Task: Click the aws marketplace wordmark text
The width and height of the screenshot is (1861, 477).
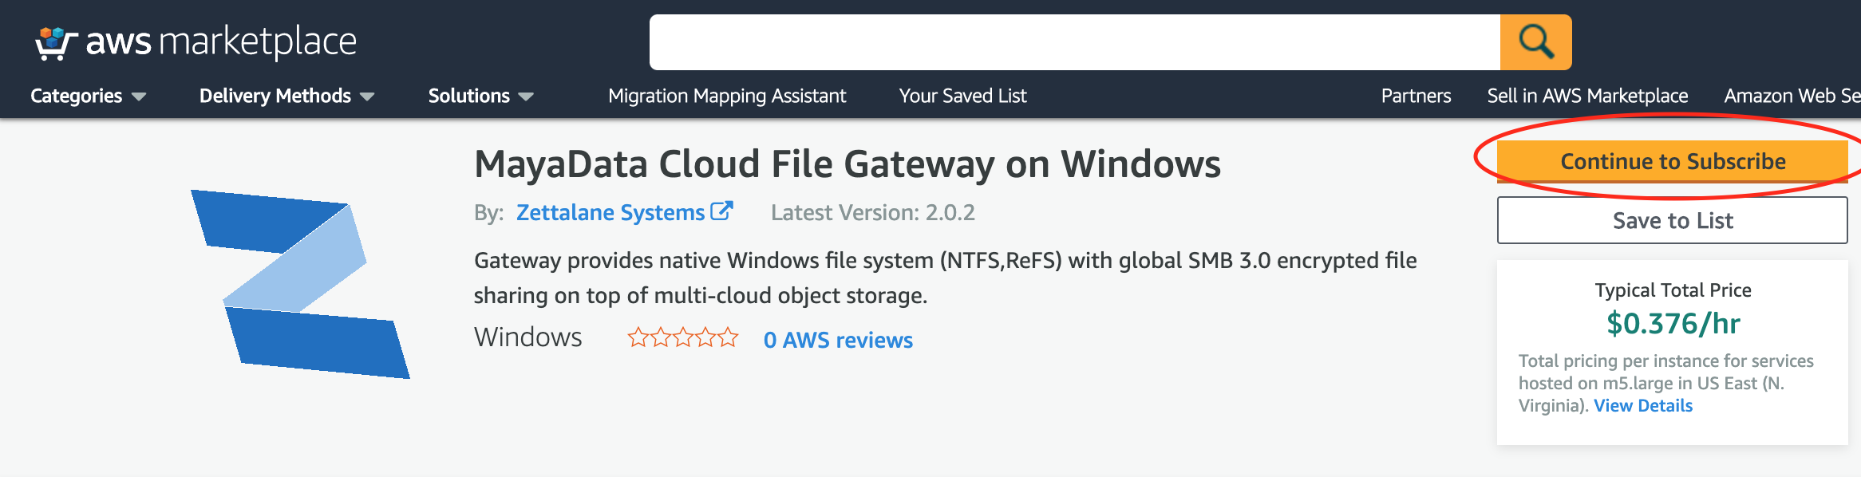Action: coord(221,41)
